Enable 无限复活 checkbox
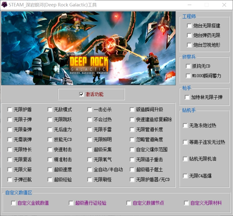Viewport: 233px width, 216px height. [10, 160]
